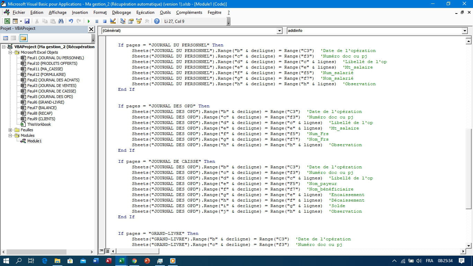Open VBA Help question mark icon
The image size is (473, 266).
[157, 21]
